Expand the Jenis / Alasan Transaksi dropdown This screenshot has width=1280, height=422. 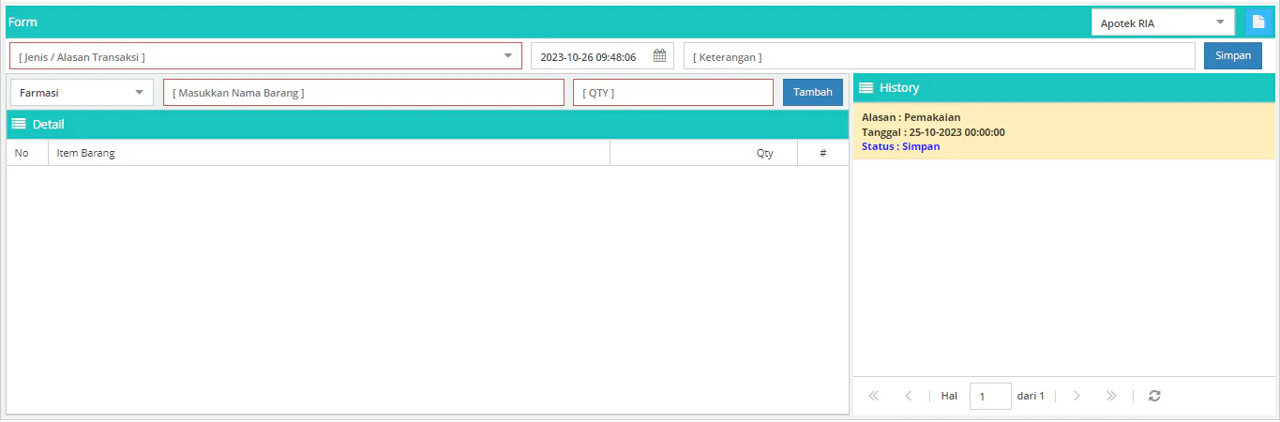(507, 56)
